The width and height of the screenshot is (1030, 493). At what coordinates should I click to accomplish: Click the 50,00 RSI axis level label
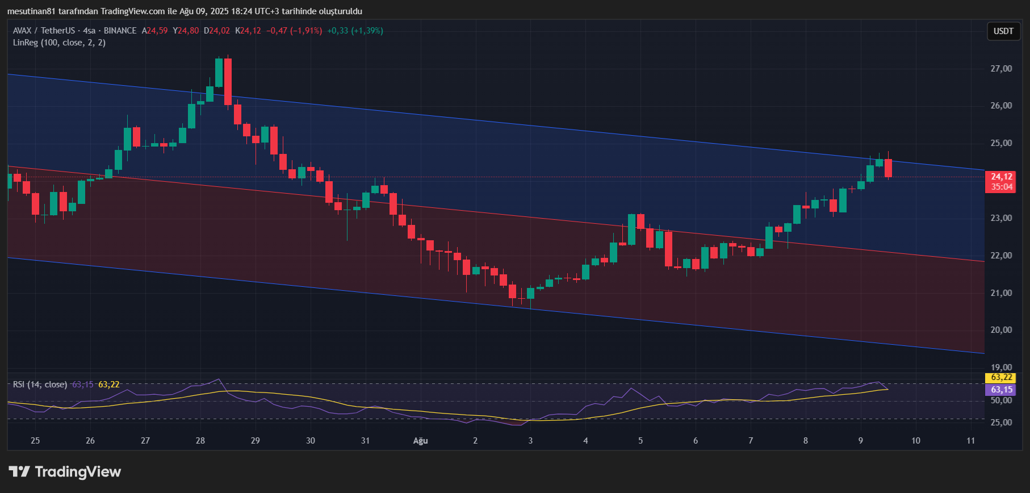(1001, 400)
